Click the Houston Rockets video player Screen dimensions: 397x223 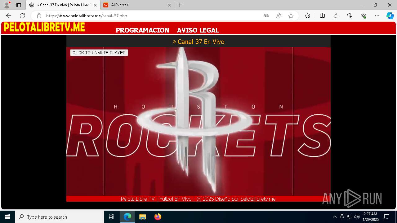tap(198, 121)
